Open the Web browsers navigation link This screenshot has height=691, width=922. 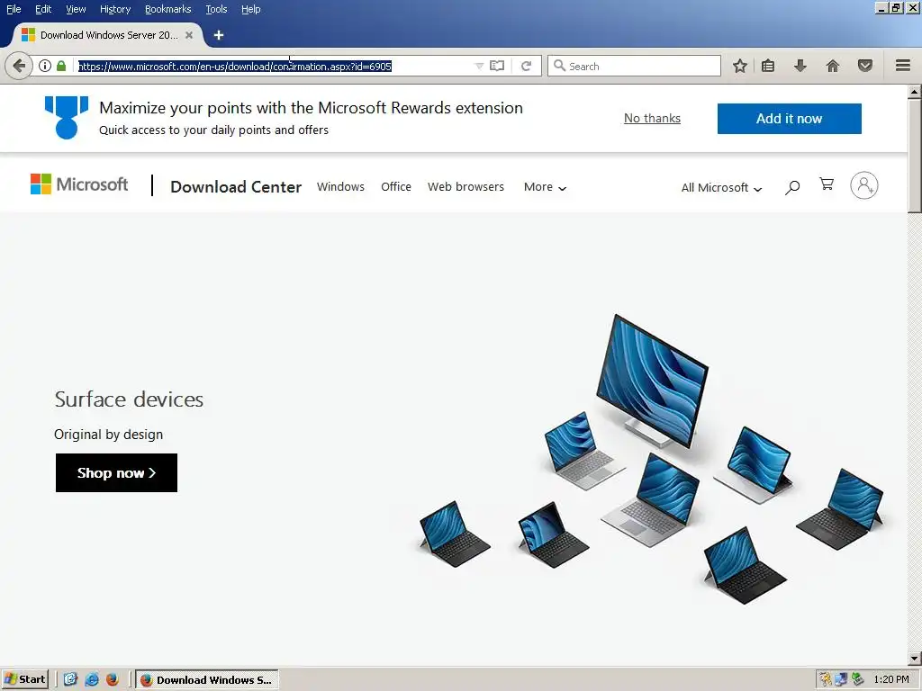coord(466,187)
